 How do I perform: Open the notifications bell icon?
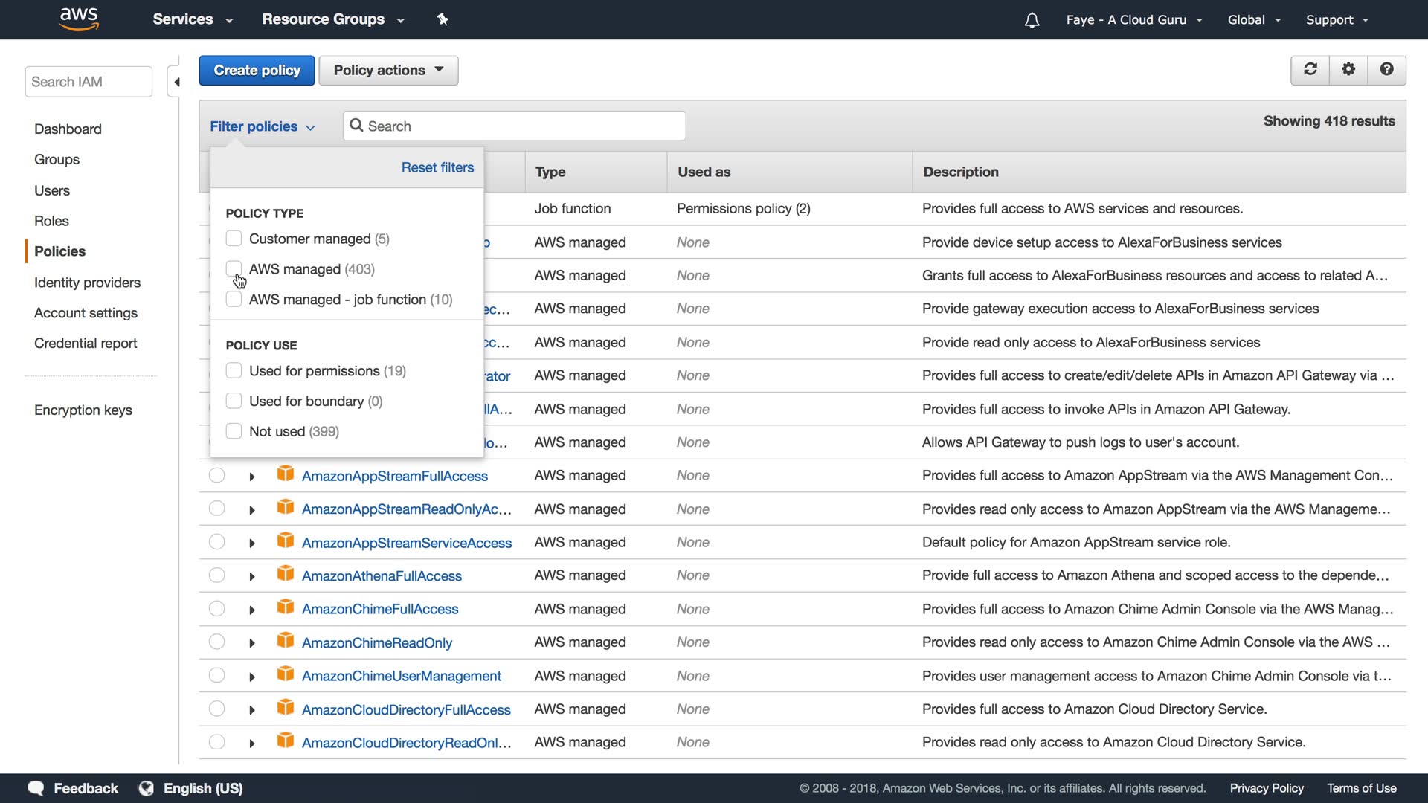1032,20
